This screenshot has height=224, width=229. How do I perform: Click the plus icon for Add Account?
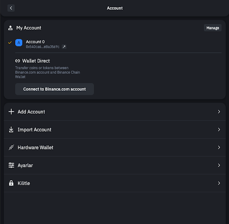click(11, 112)
